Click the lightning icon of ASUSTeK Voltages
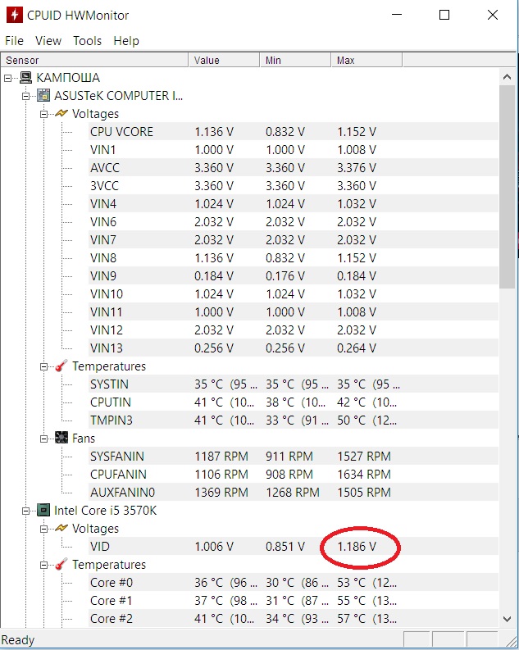The image size is (519, 650). [61, 113]
